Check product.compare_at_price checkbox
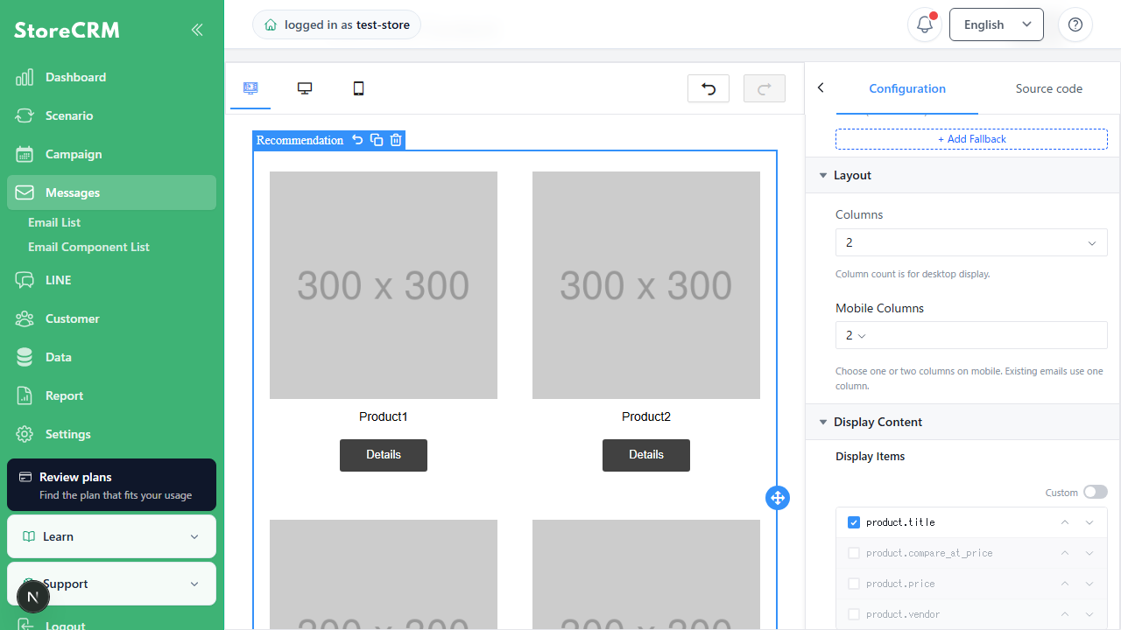The width and height of the screenshot is (1121, 630). pyautogui.click(x=854, y=553)
